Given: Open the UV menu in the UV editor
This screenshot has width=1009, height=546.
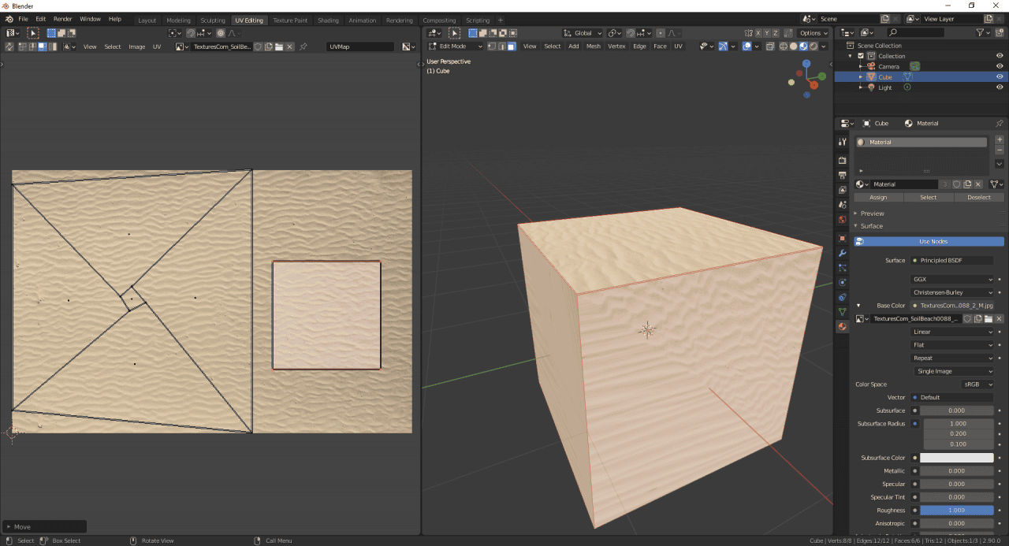Looking at the screenshot, I should [157, 46].
